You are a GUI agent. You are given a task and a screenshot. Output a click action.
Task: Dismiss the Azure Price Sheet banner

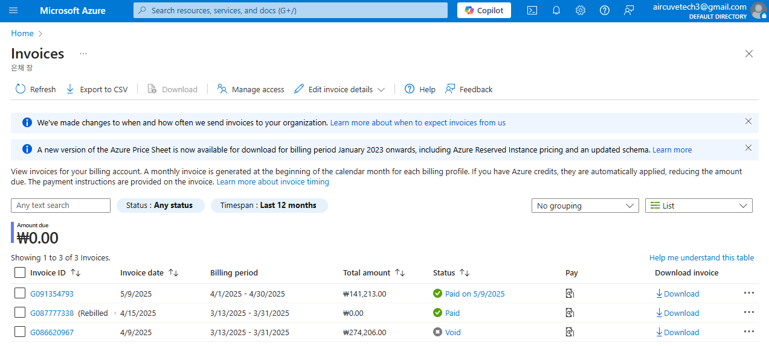point(748,148)
